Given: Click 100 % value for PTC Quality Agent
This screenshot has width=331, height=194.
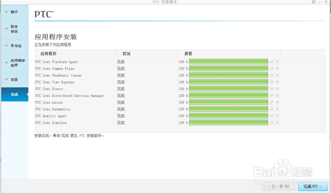Looking at the screenshot, I should coord(183,116).
